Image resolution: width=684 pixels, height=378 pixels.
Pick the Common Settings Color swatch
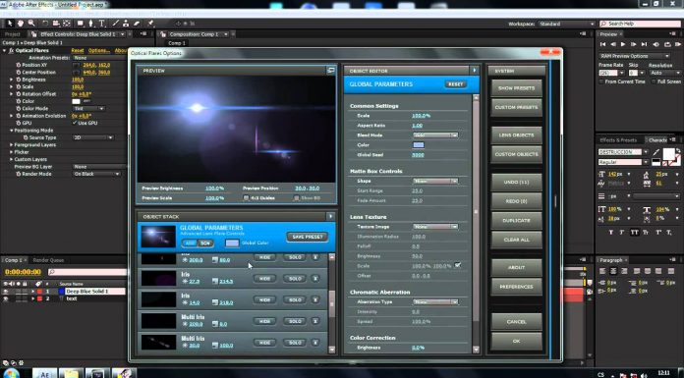point(419,145)
